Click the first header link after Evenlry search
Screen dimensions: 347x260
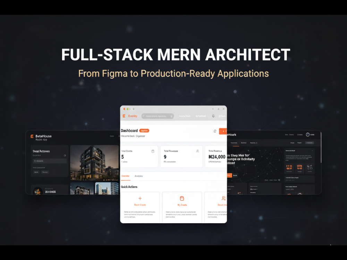coord(185,116)
